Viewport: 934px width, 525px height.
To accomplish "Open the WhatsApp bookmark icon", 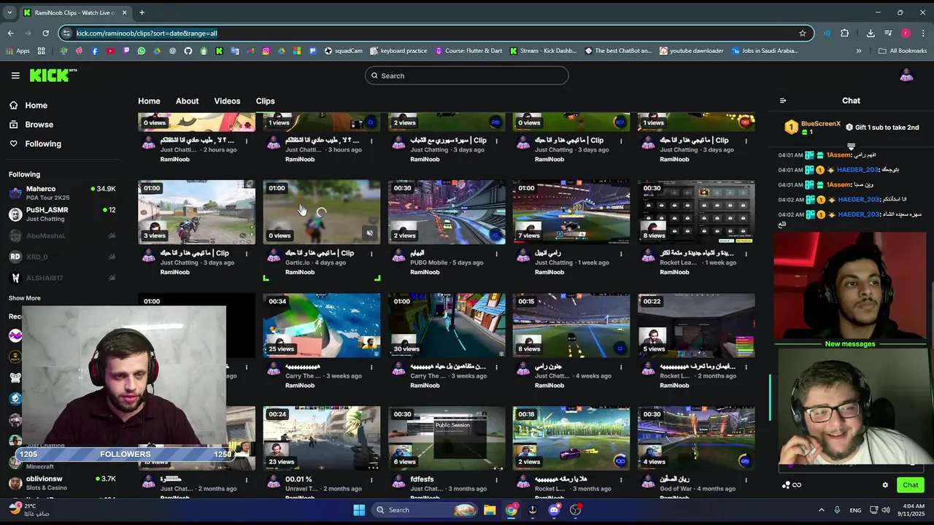I will pyautogui.click(x=142, y=51).
